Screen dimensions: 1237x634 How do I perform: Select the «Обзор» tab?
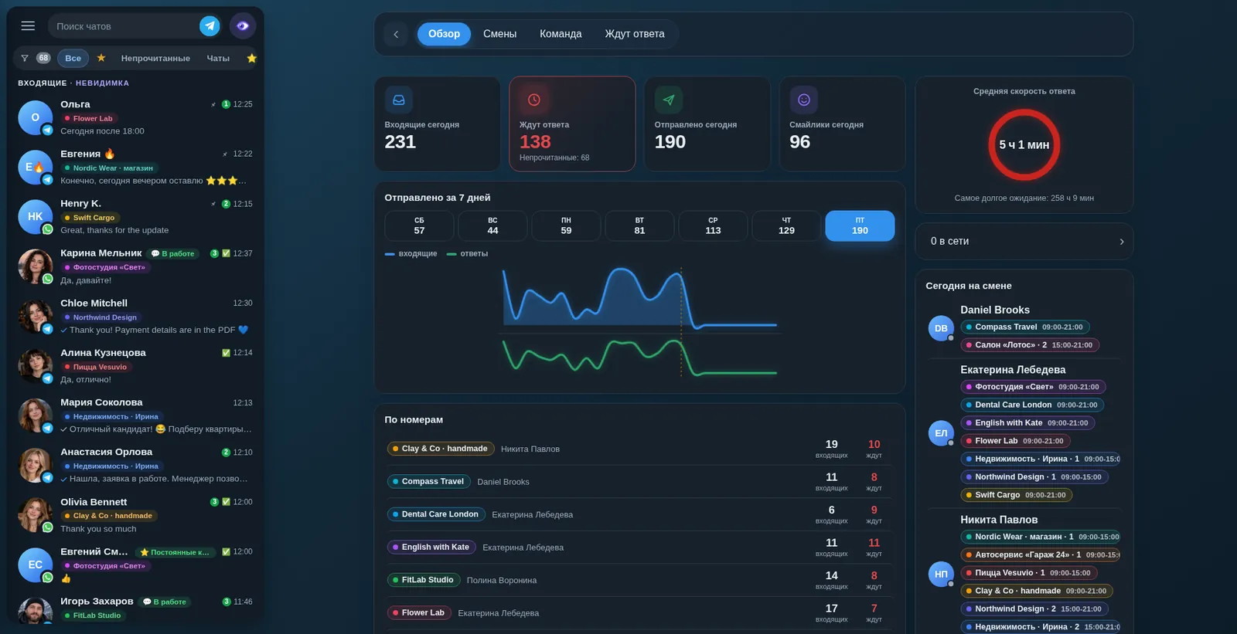click(x=444, y=34)
